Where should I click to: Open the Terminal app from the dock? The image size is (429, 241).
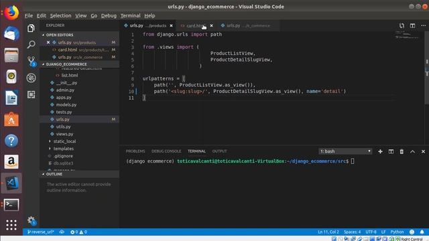pyautogui.click(x=11, y=205)
